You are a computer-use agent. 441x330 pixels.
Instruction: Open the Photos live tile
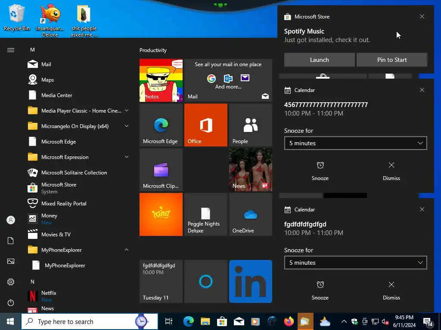pyautogui.click(x=161, y=80)
